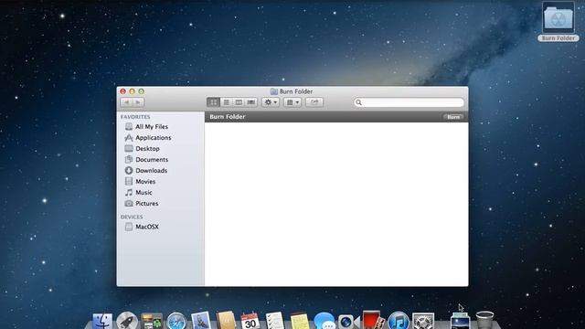Click the Burn button
This screenshot has height=329, width=585.
[x=453, y=117]
